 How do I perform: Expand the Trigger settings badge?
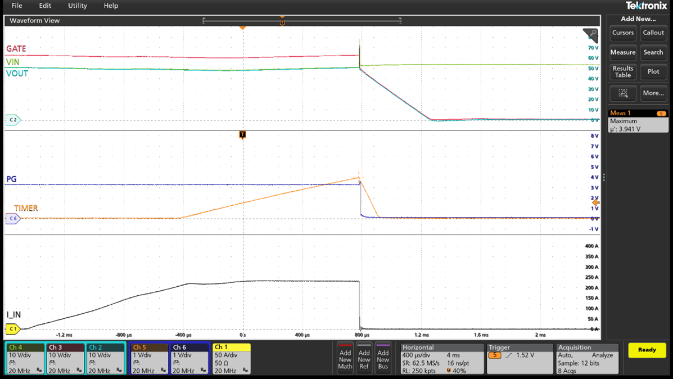(x=519, y=358)
